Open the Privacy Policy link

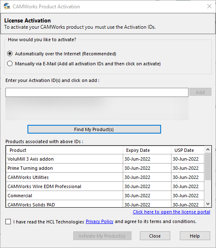click(99, 222)
